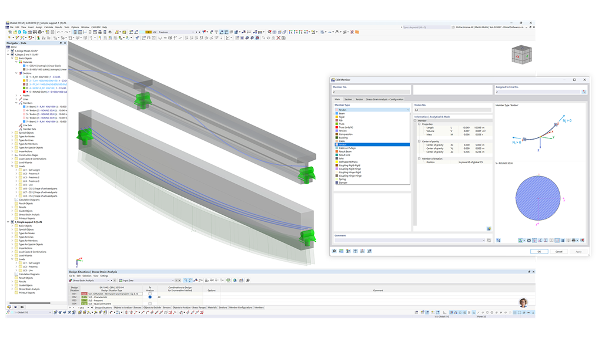Click the small icon below Information table

489,229
